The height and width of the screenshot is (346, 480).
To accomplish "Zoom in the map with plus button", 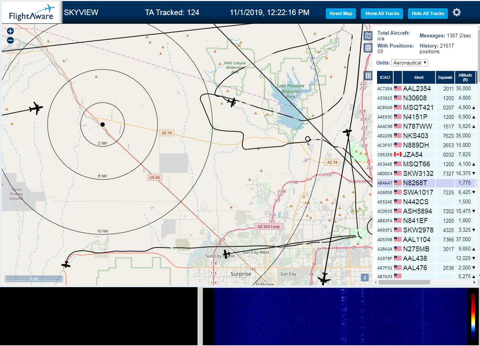I will [x=10, y=31].
